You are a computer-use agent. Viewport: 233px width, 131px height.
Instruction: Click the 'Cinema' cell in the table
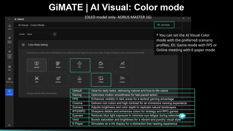point(80,103)
